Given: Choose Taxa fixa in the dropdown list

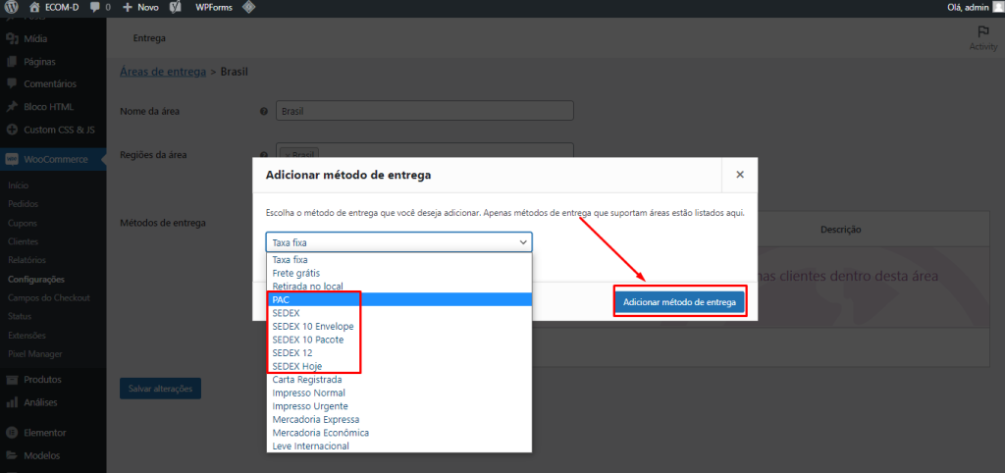Looking at the screenshot, I should [398, 260].
